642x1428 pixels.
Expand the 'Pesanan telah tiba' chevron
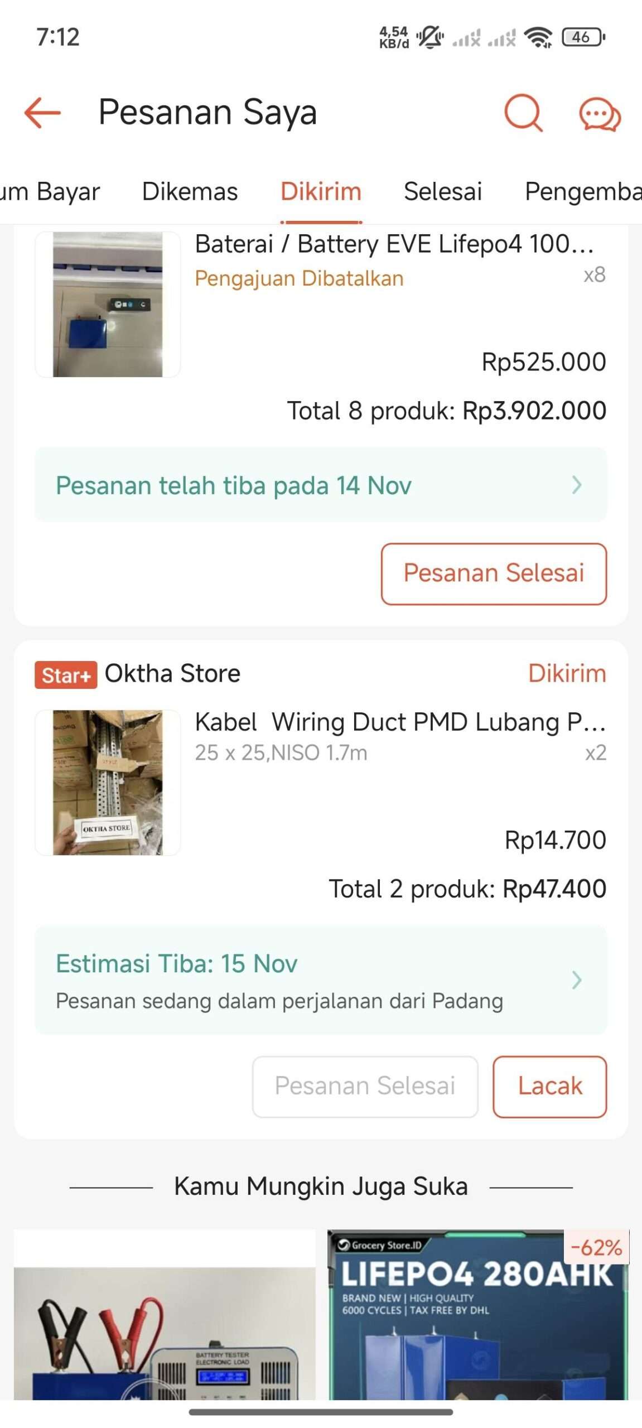[x=577, y=485]
